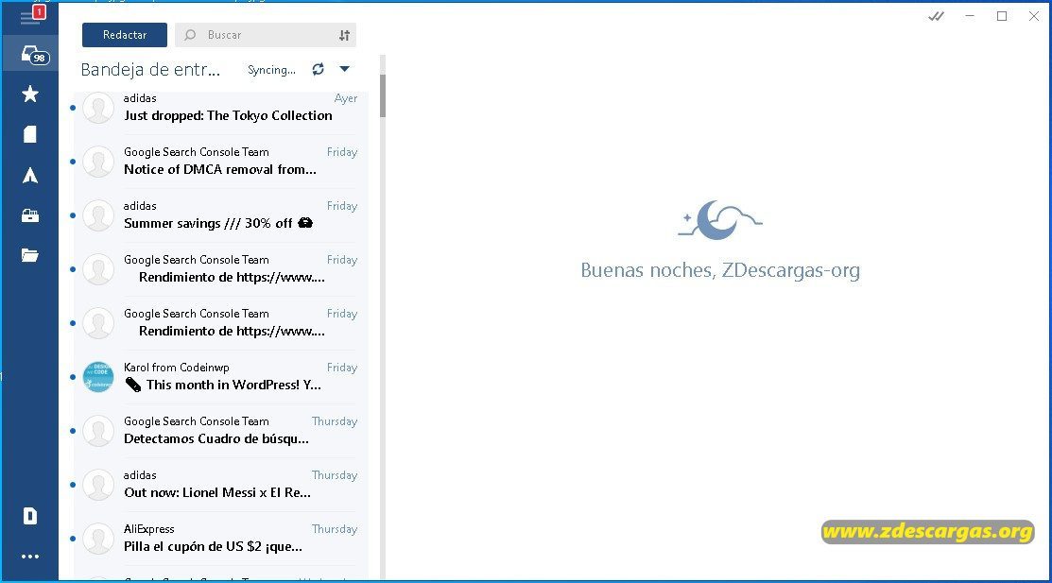Click the refresh sync icon

click(x=318, y=69)
